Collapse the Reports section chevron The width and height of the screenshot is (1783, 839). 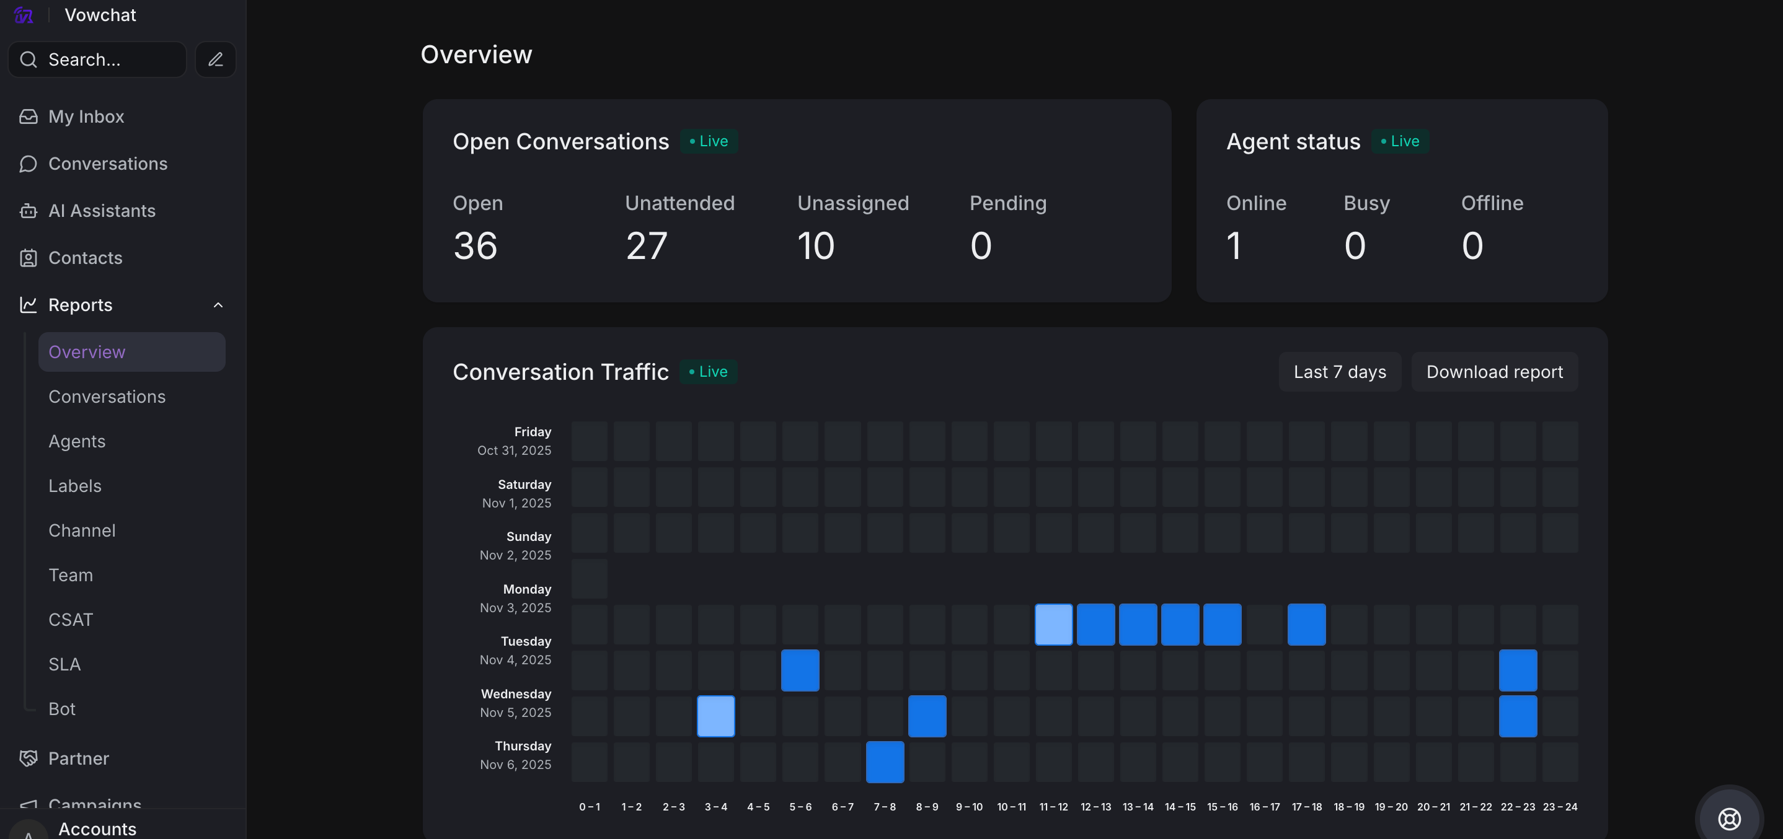(218, 305)
